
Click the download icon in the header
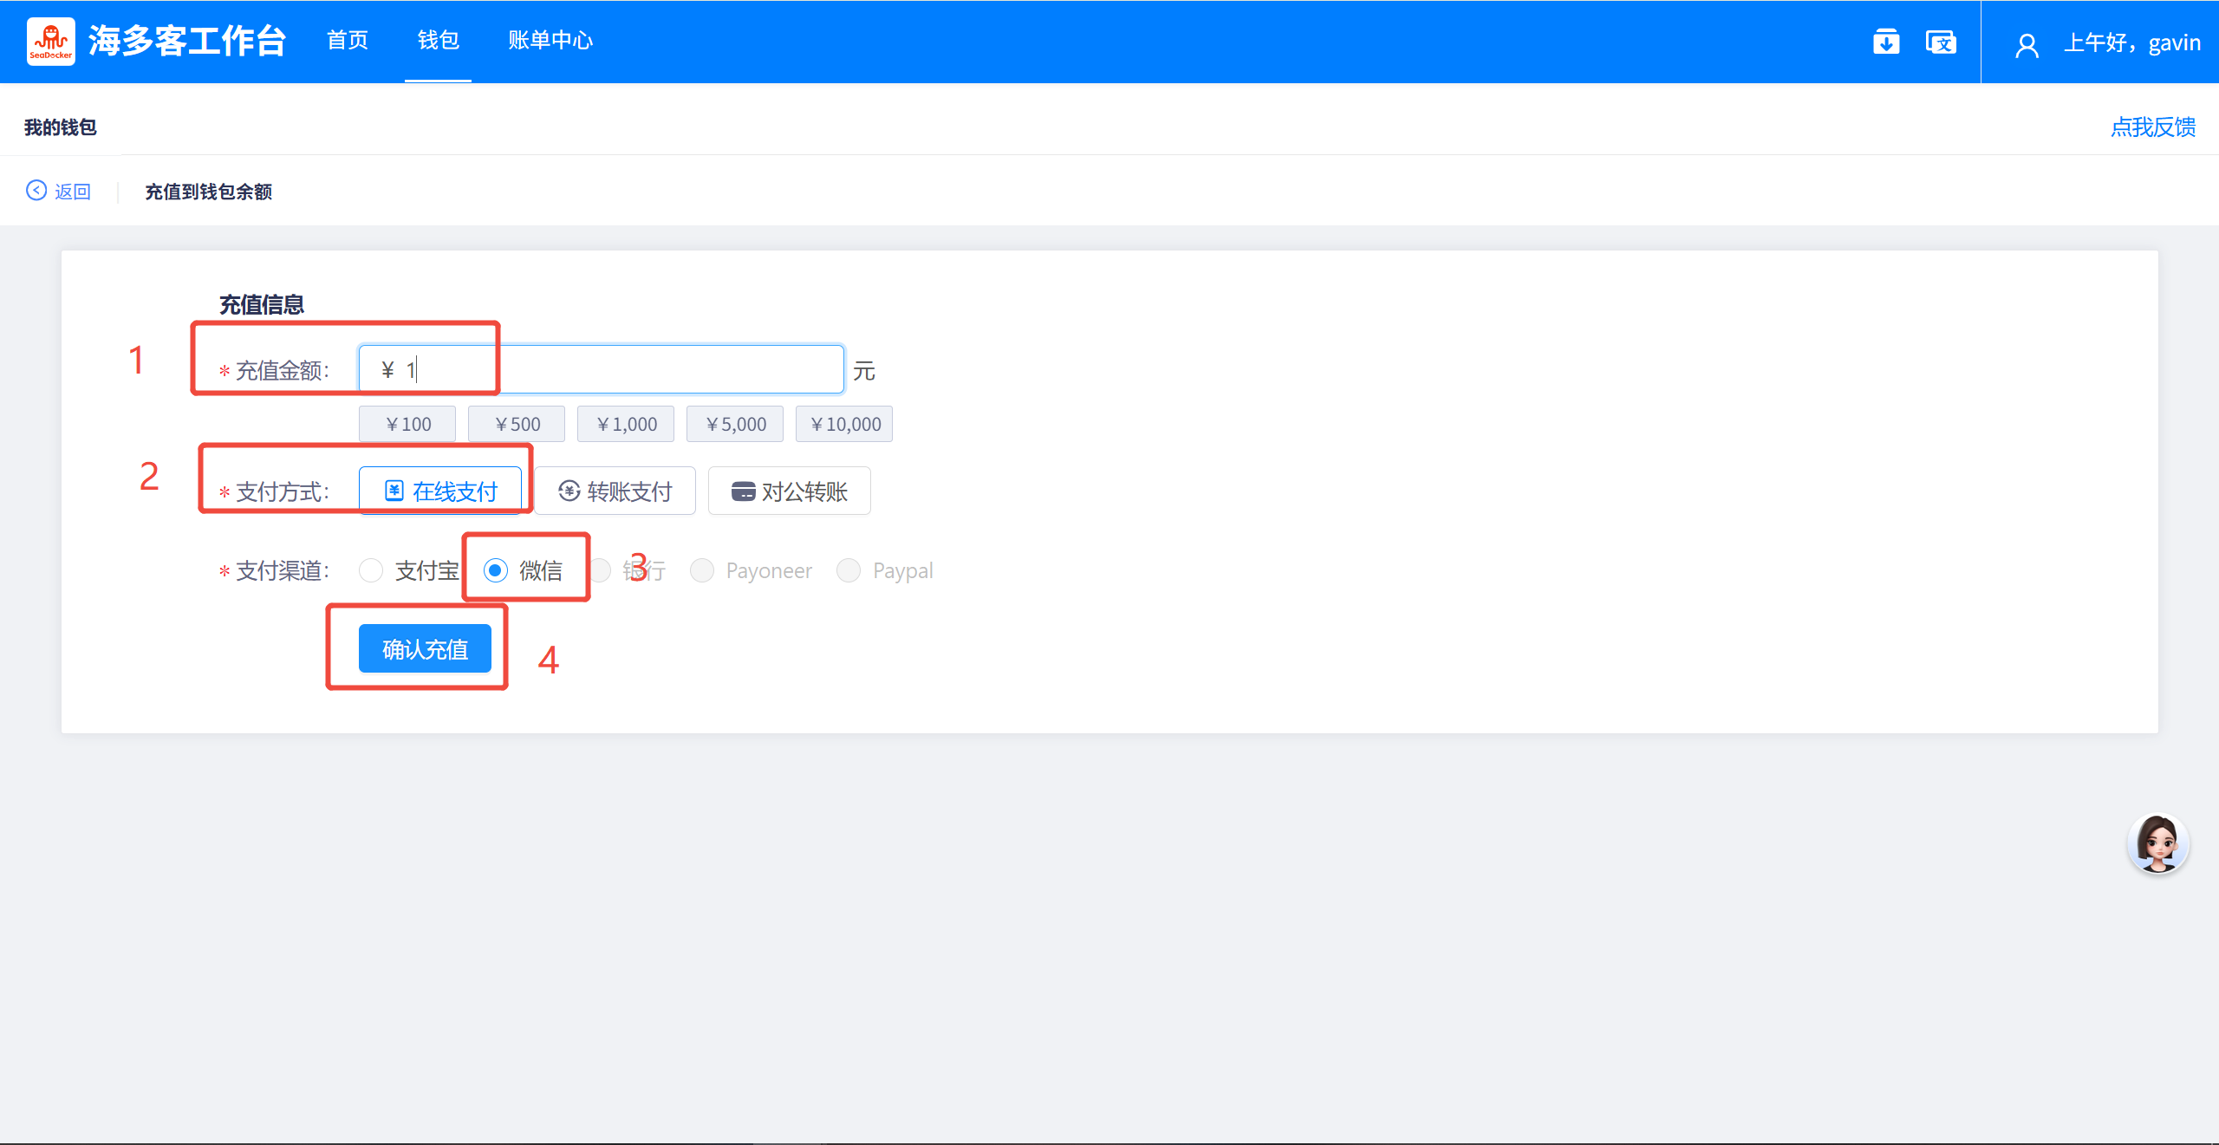1885,42
